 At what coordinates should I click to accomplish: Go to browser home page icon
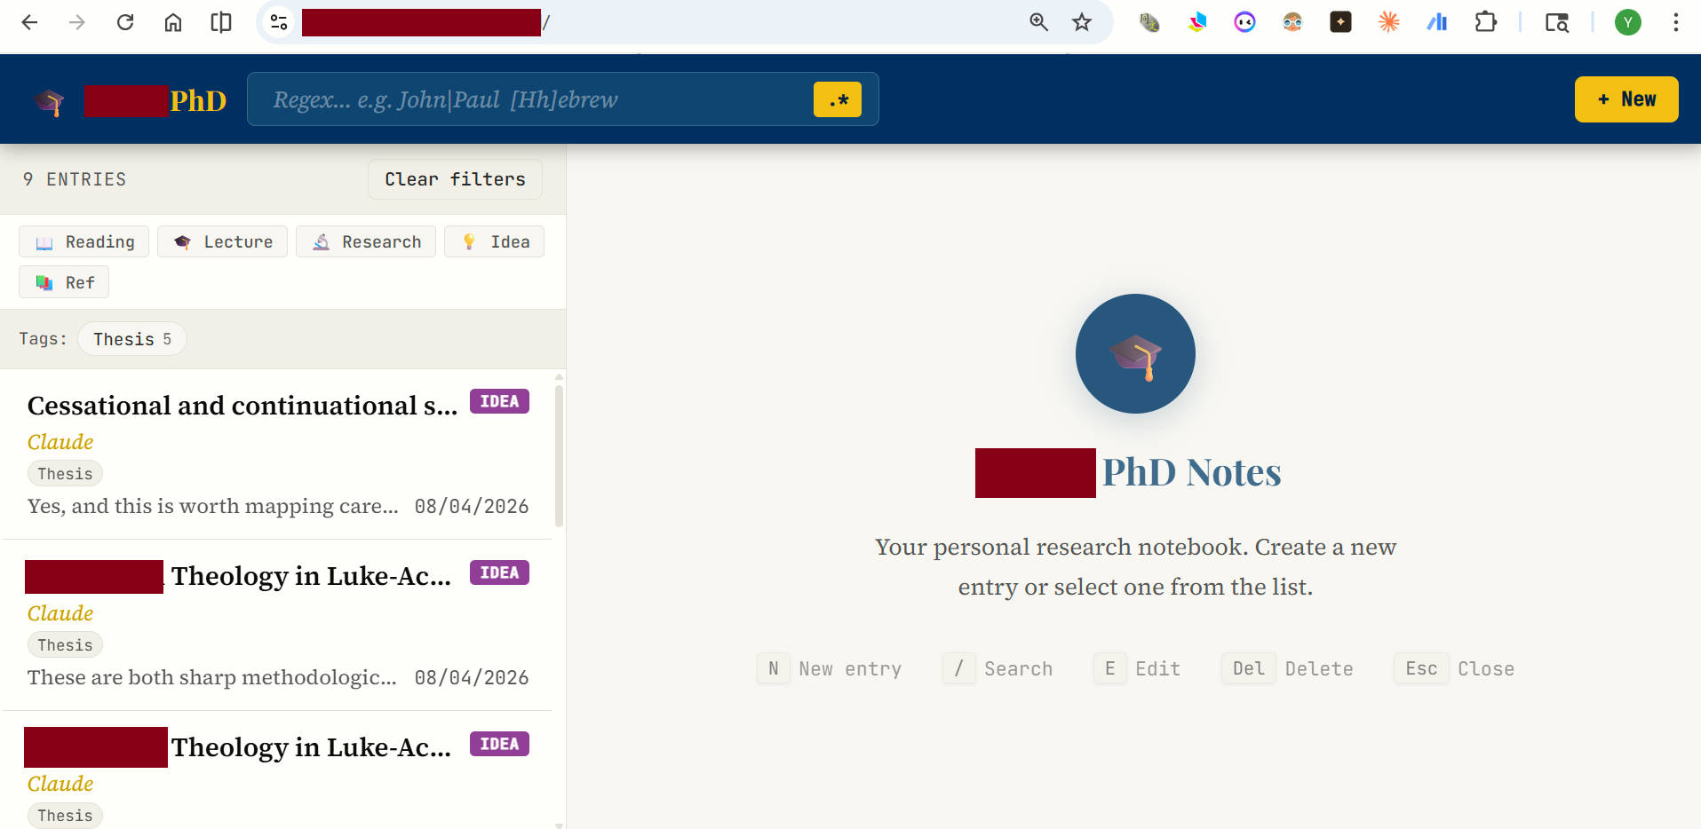pyautogui.click(x=173, y=22)
